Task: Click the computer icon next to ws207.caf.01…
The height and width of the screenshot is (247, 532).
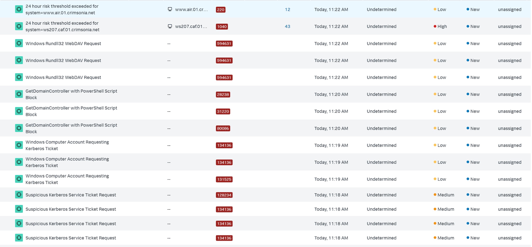Action: click(170, 26)
